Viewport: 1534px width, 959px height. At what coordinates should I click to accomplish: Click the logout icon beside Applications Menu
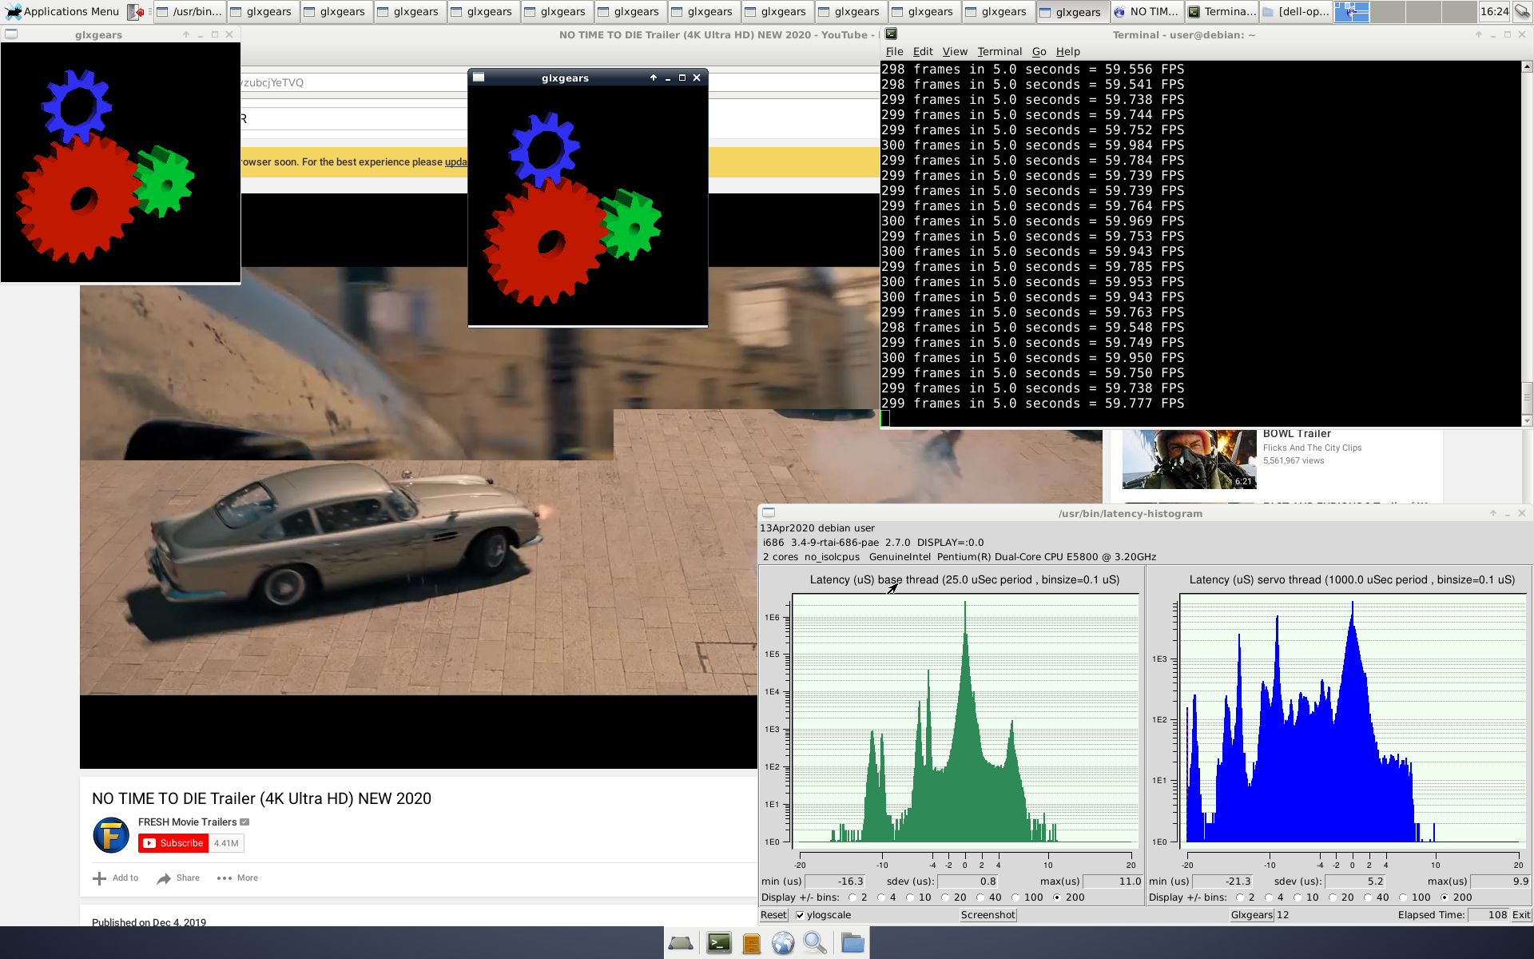pos(136,11)
